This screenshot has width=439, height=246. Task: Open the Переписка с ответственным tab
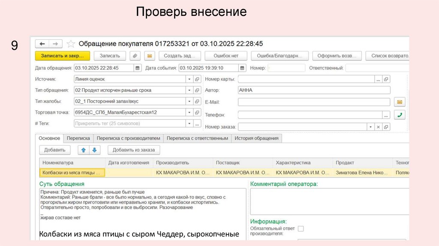tap(197, 138)
